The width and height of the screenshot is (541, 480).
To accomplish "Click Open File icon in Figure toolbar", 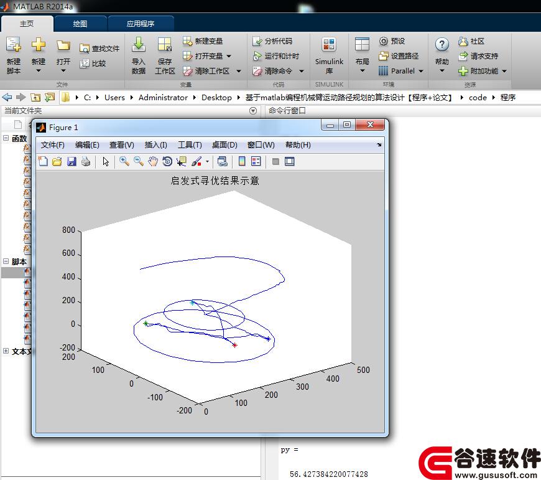I will pos(57,161).
